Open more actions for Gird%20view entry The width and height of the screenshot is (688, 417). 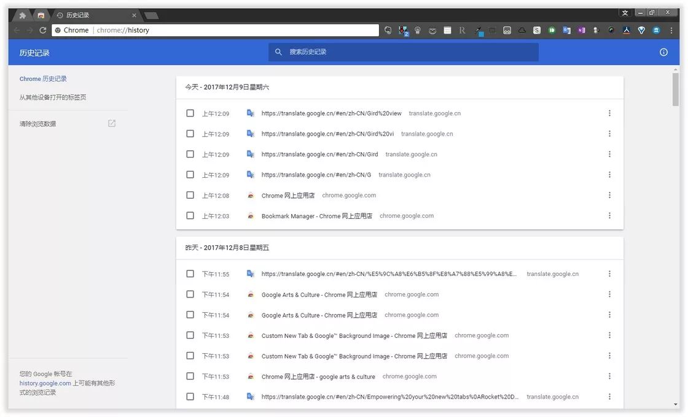609,113
